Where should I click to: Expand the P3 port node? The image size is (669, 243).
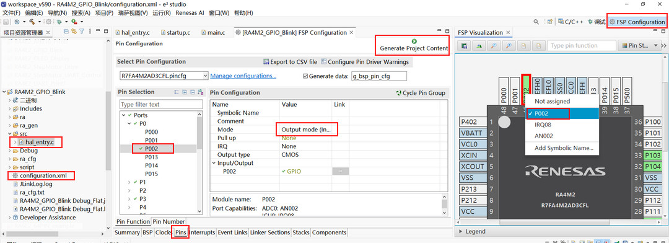coord(129,199)
